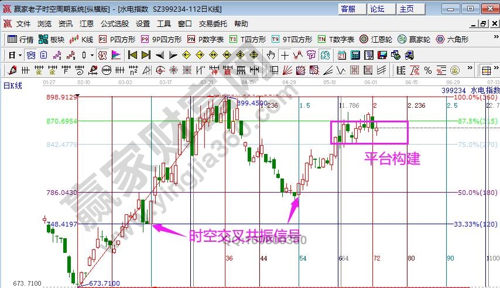
Task: Click the 399234 水电指数 index label
Action: 479,91
